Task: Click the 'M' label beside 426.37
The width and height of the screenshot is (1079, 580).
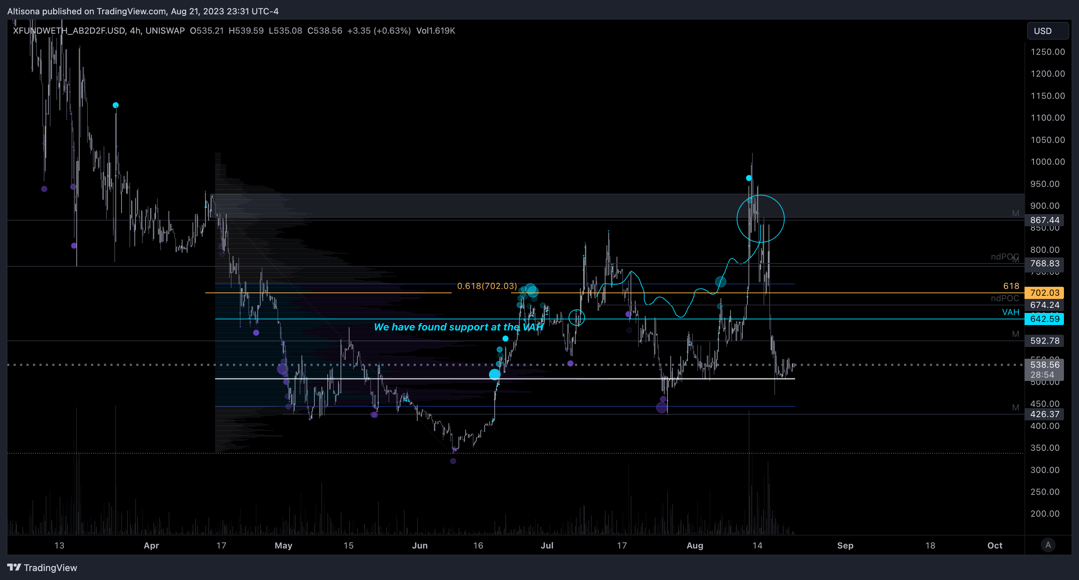Action: (x=1015, y=407)
